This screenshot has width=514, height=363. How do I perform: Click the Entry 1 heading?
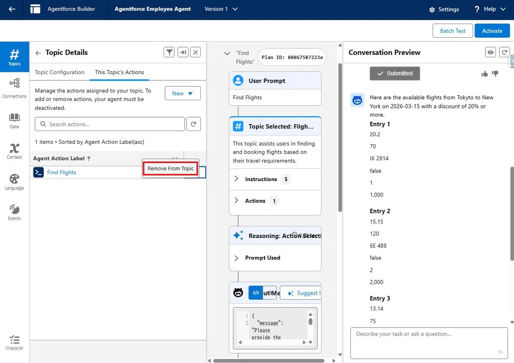pos(380,124)
